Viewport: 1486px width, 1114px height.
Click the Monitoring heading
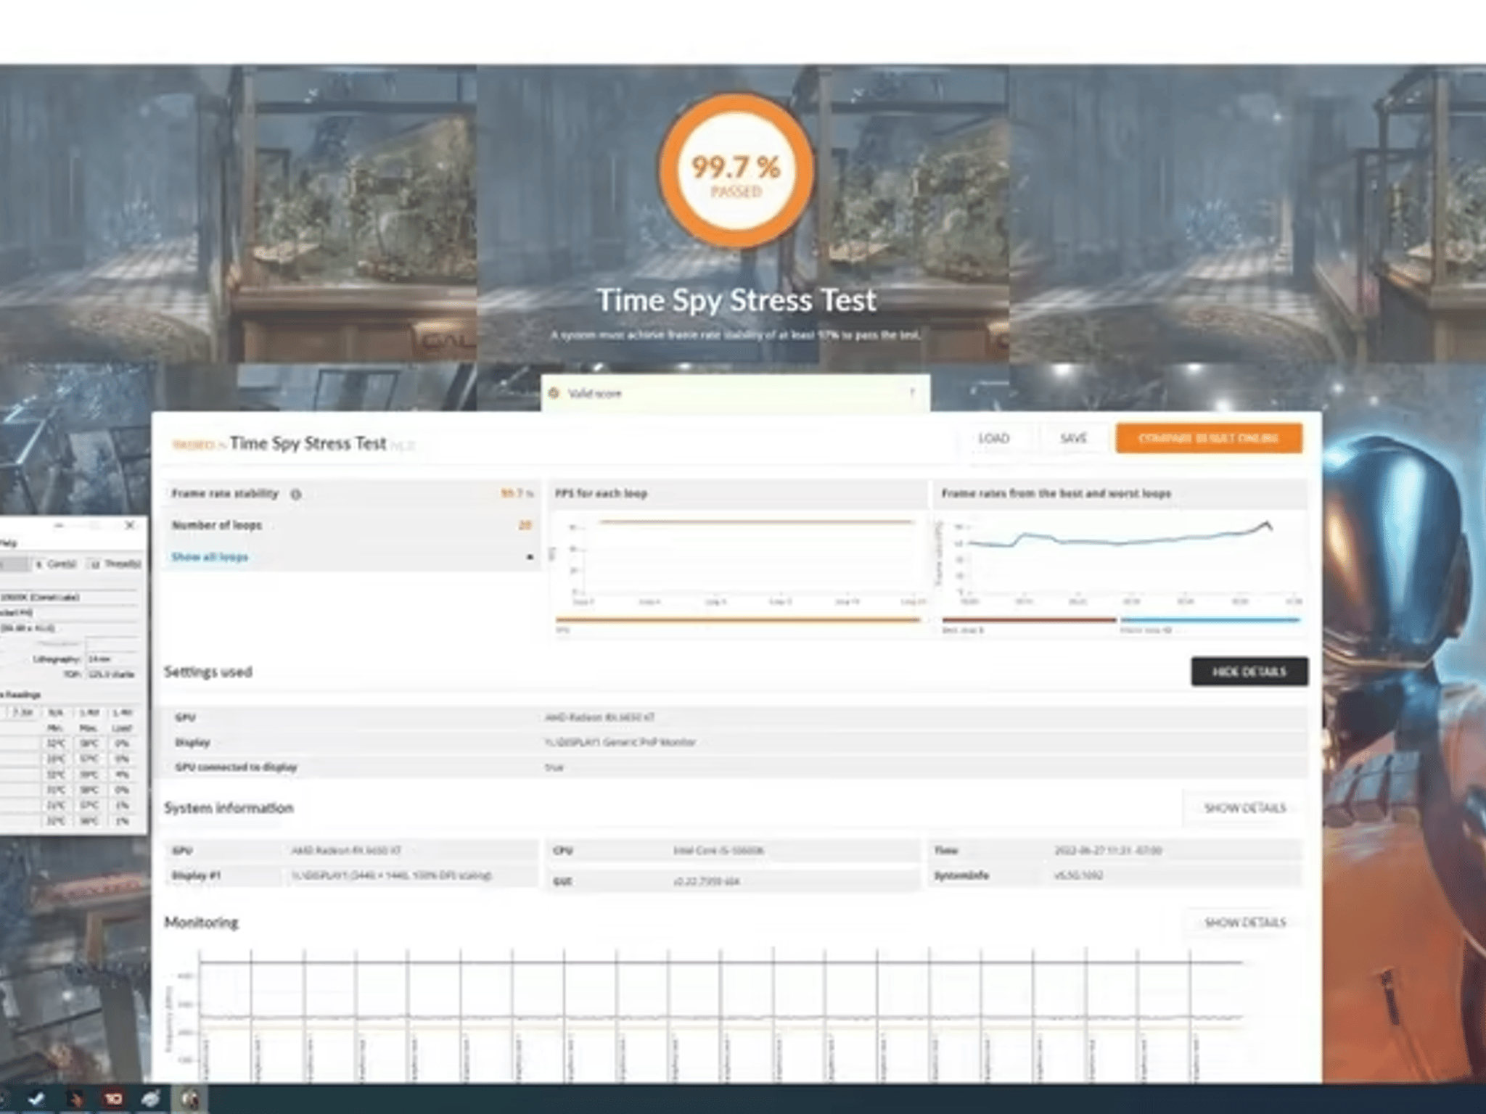(202, 923)
